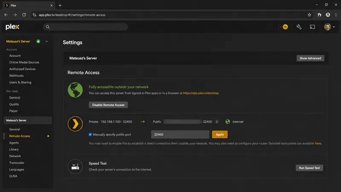Click the public IP info icon
This screenshot has width=341, height=192.
point(217,122)
